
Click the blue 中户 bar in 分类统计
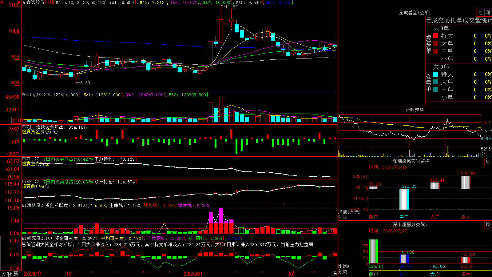pyautogui.click(x=404, y=259)
